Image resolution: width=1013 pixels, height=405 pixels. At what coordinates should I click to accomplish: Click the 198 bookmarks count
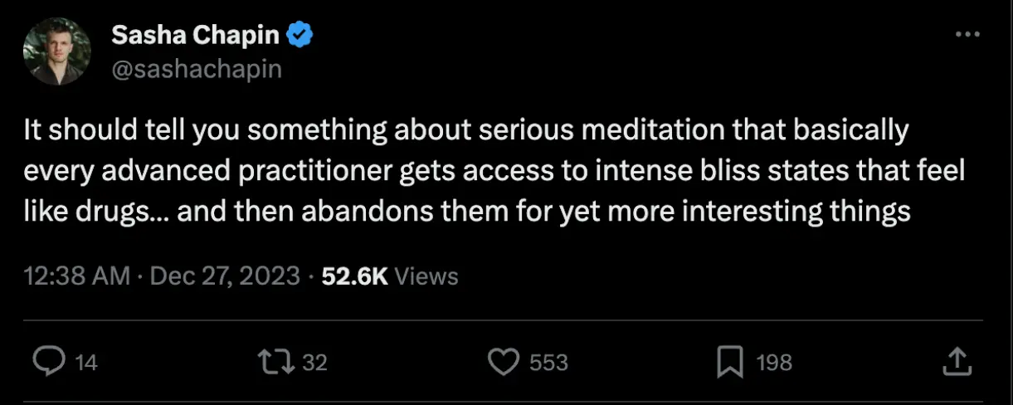(774, 363)
